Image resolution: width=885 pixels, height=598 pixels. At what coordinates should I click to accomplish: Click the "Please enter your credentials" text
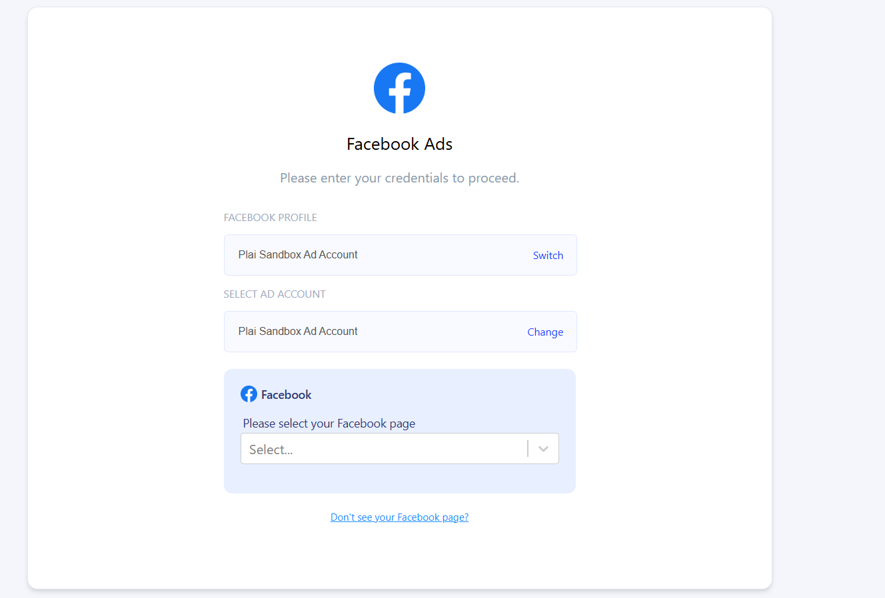point(399,178)
